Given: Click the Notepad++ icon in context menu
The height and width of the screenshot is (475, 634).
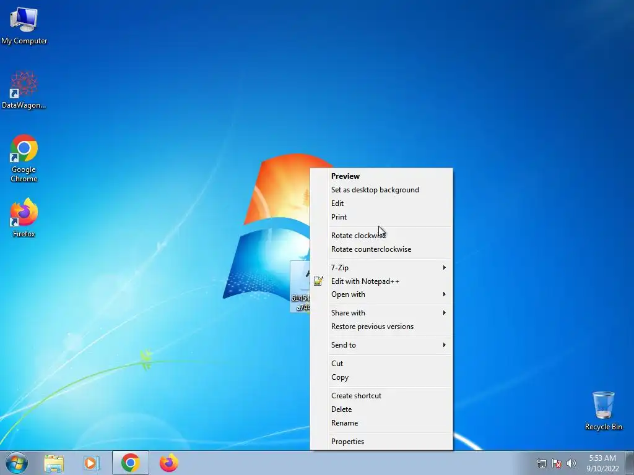Looking at the screenshot, I should 318,281.
